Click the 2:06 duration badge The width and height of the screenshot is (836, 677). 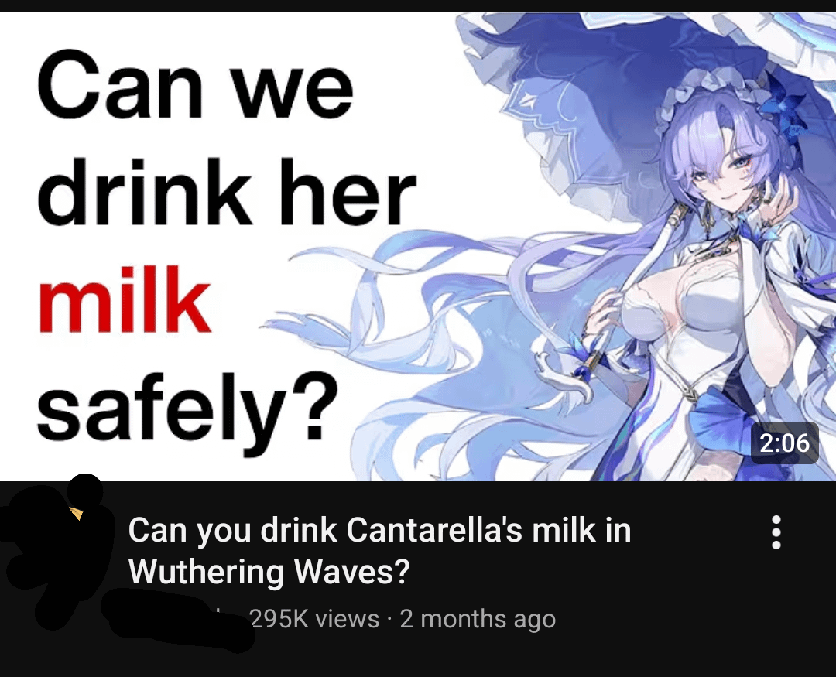click(x=785, y=443)
